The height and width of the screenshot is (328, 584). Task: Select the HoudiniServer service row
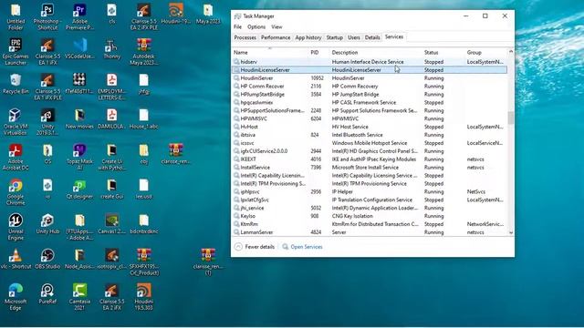pyautogui.click(x=369, y=78)
